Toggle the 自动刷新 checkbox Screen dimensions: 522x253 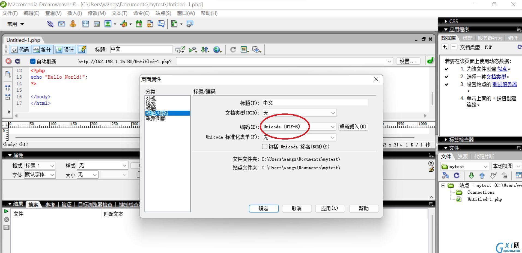coord(33,61)
